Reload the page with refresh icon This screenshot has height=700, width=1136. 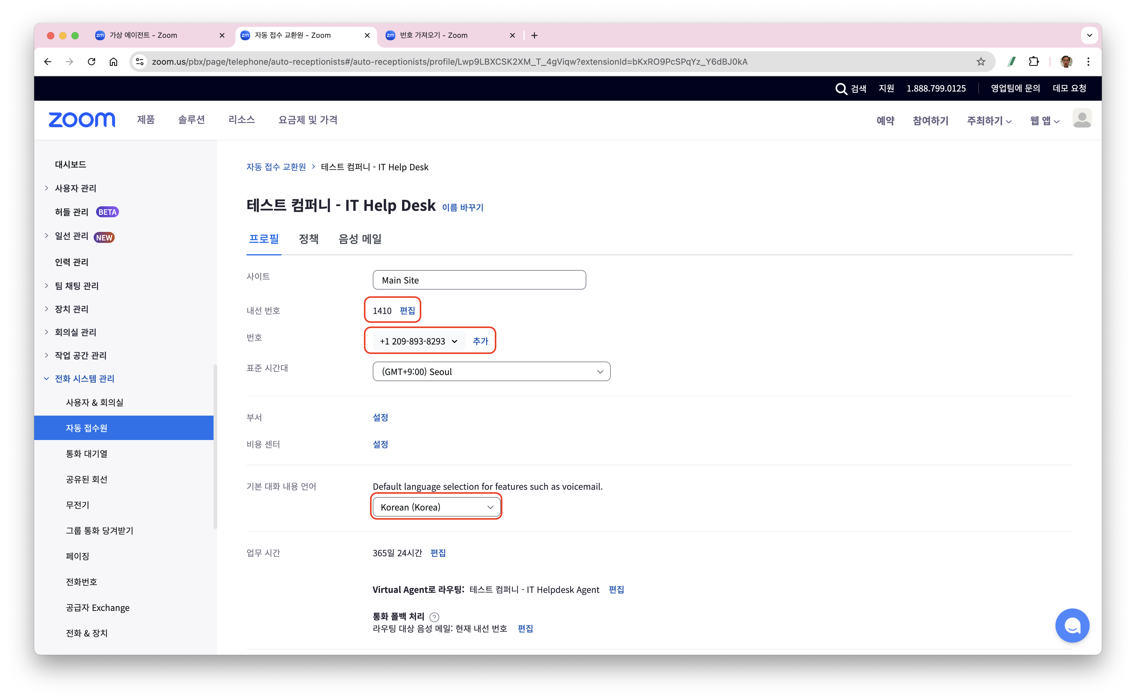coord(92,62)
